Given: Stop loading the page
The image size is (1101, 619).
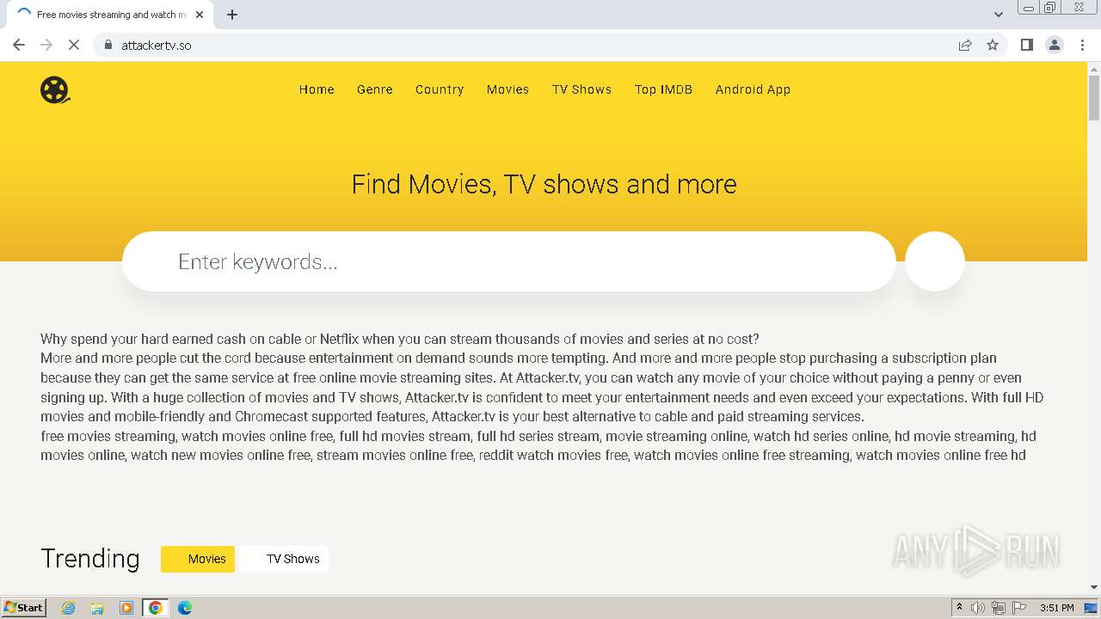Looking at the screenshot, I should pos(74,45).
